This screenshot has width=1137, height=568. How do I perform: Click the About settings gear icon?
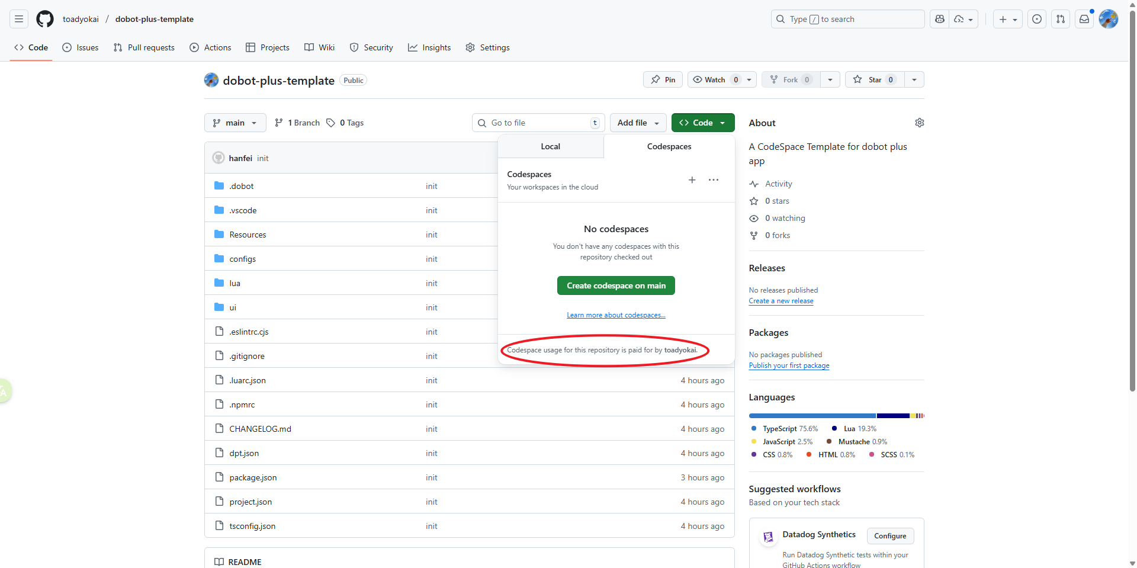919,123
